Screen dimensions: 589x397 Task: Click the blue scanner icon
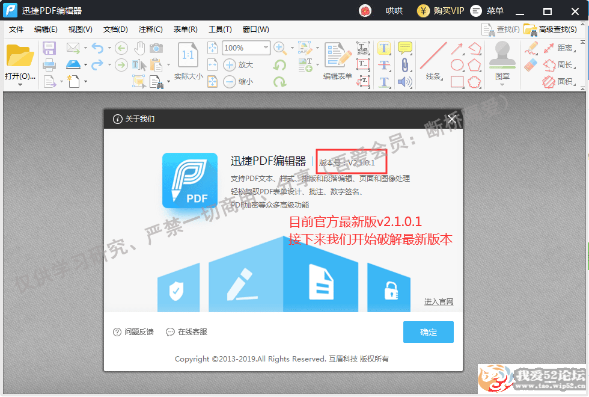(x=73, y=65)
